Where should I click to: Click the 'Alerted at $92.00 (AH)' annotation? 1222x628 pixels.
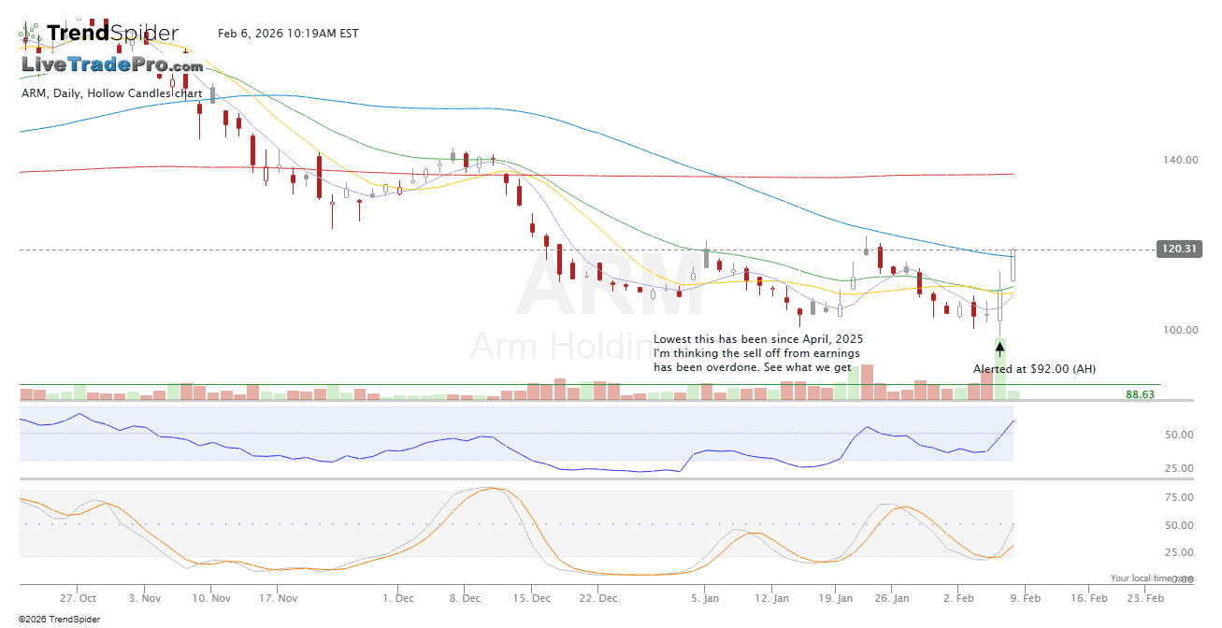coord(1034,369)
